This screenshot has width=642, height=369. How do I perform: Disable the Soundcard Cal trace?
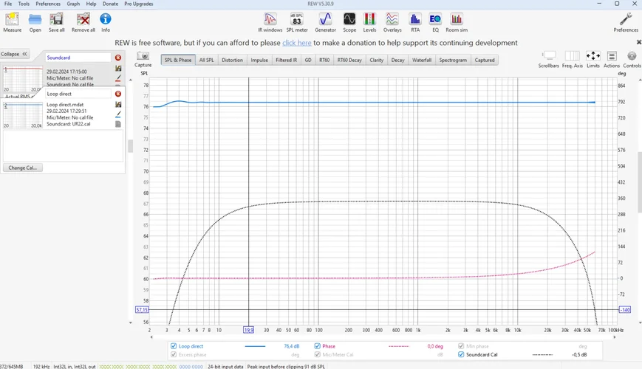(461, 355)
